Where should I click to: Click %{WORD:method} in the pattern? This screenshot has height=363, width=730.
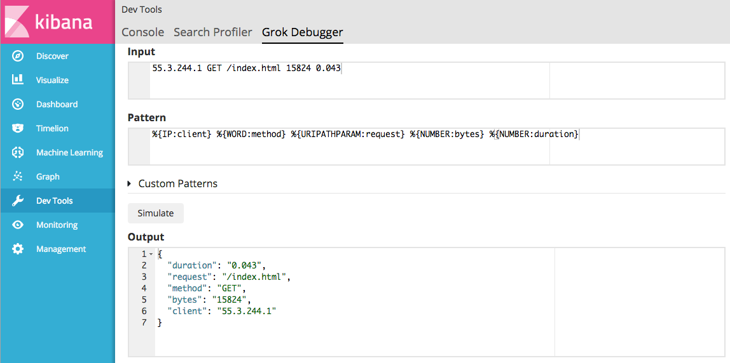(x=251, y=135)
